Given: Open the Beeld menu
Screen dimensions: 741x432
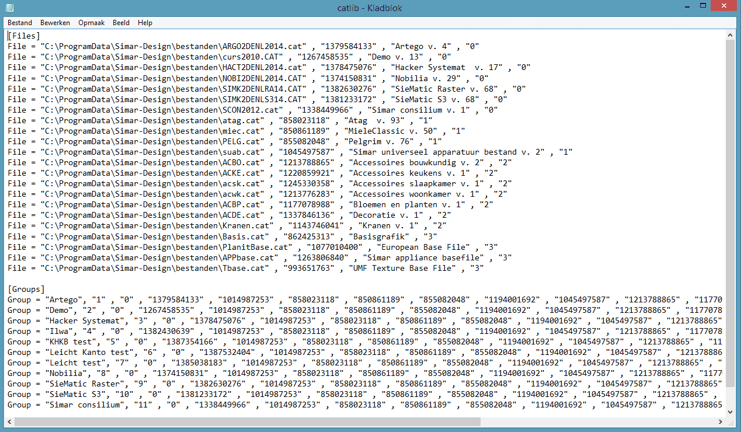Looking at the screenshot, I should point(121,23).
